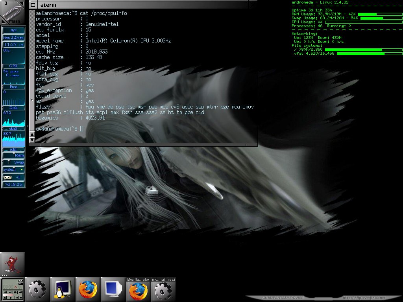403x302 pixels.
Task: Click 'andromeda - Linux 2.4.32' monitor heading
Action: pos(320,2)
